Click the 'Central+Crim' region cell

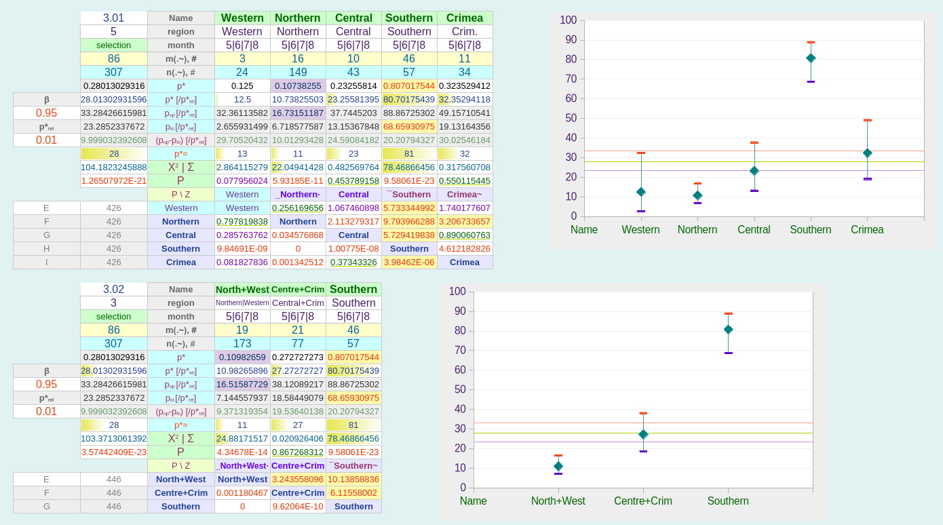coord(298,303)
